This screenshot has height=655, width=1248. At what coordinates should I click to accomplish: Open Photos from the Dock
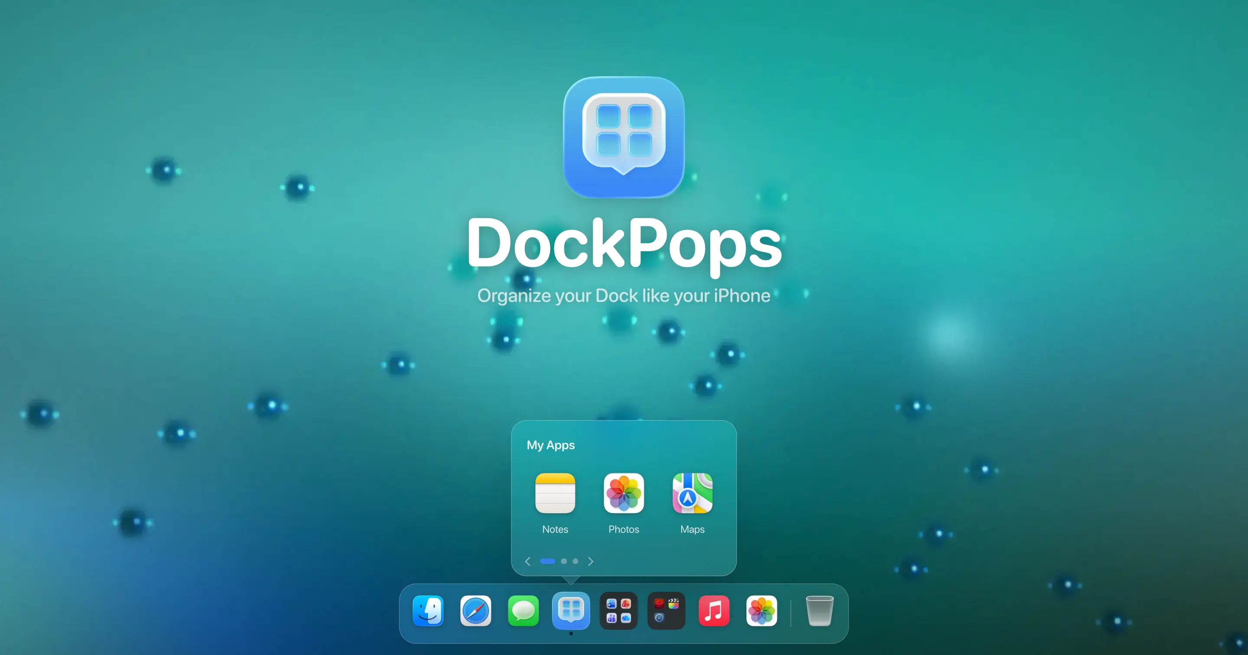tap(762, 610)
